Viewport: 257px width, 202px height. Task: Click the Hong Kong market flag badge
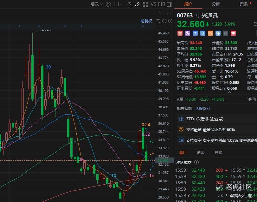[180, 33]
